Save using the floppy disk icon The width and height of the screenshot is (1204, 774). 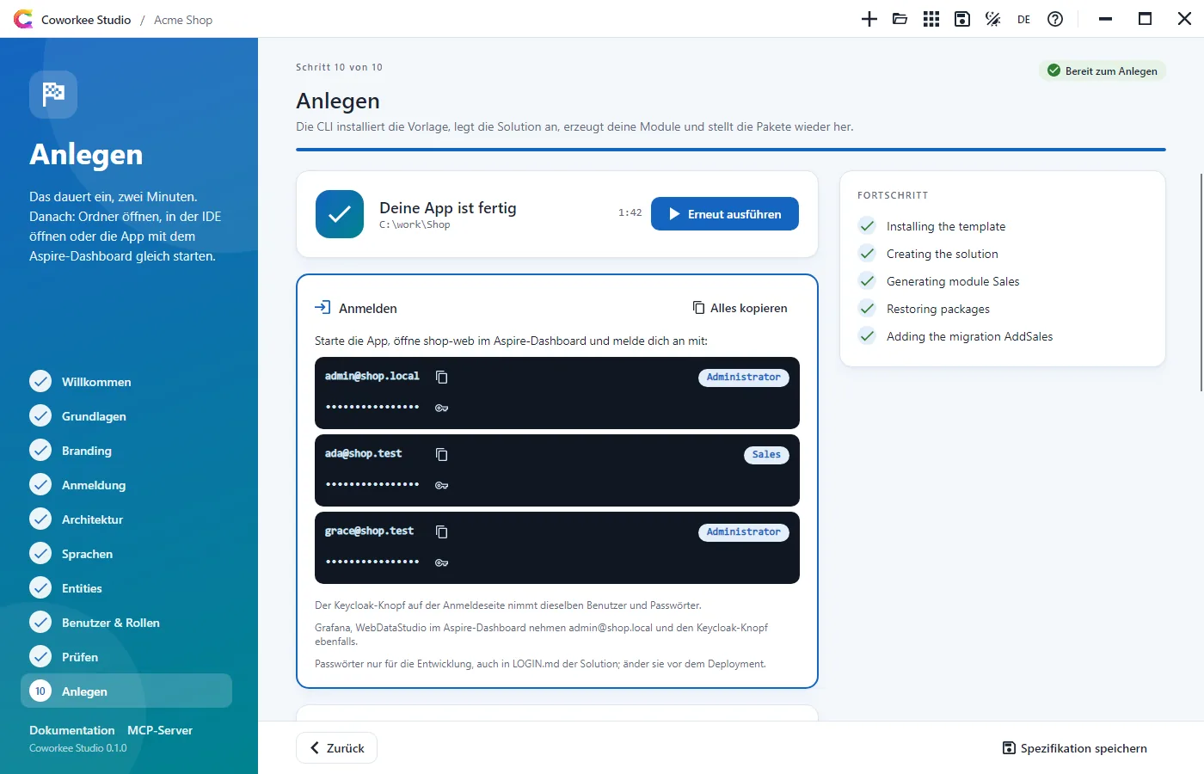click(x=962, y=19)
